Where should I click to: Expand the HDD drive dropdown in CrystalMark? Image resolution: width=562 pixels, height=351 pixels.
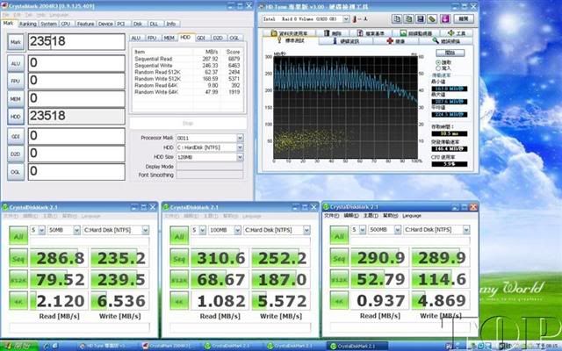pos(240,147)
